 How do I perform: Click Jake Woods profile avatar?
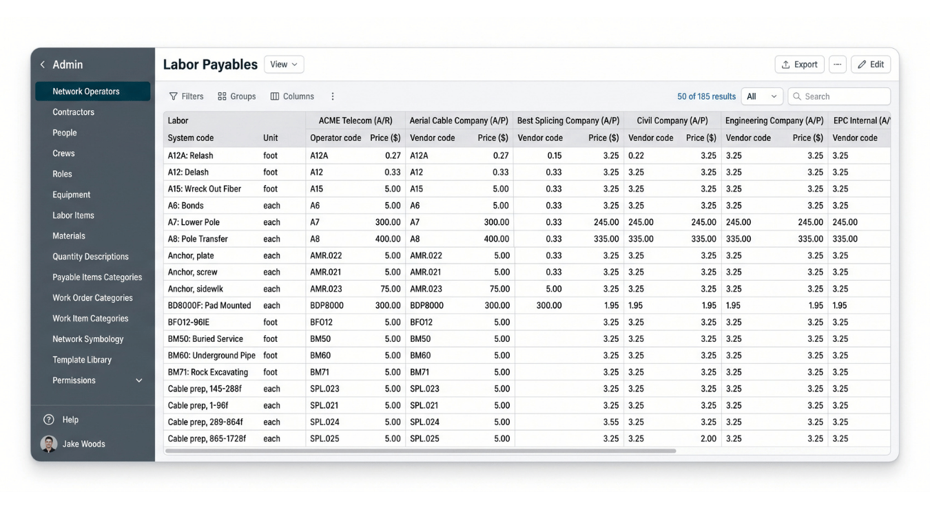coord(49,444)
